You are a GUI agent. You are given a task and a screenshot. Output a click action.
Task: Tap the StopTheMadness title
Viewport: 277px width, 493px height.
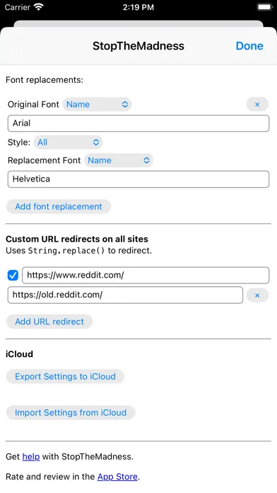point(138,46)
